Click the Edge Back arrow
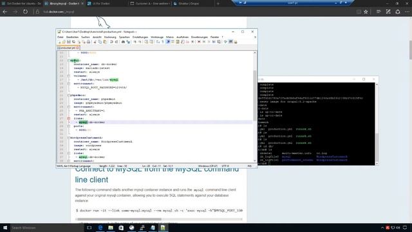Viewport: 412px width, 232px height. pos(5,12)
